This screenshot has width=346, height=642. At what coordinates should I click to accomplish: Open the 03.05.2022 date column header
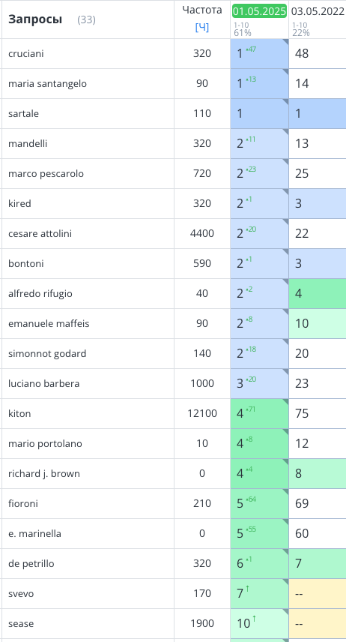[x=318, y=11]
